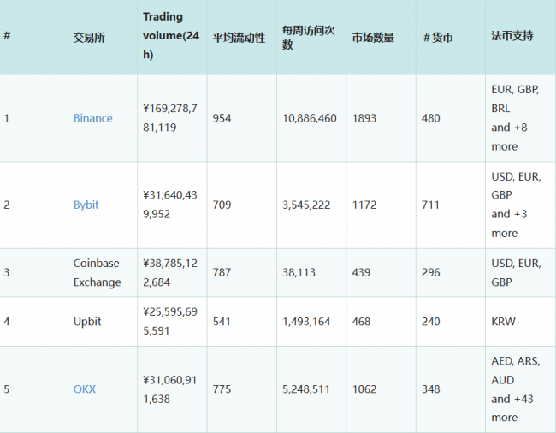Select Coinbase weekly visits 38,113

click(299, 273)
